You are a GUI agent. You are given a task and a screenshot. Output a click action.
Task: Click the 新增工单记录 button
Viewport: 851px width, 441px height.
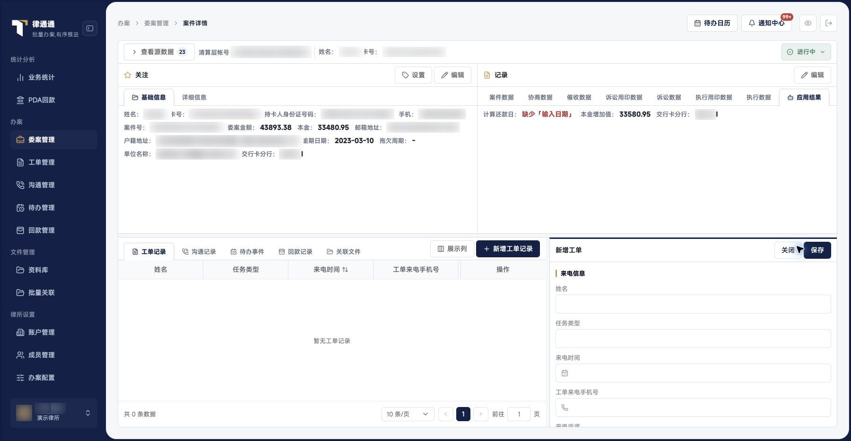(508, 249)
